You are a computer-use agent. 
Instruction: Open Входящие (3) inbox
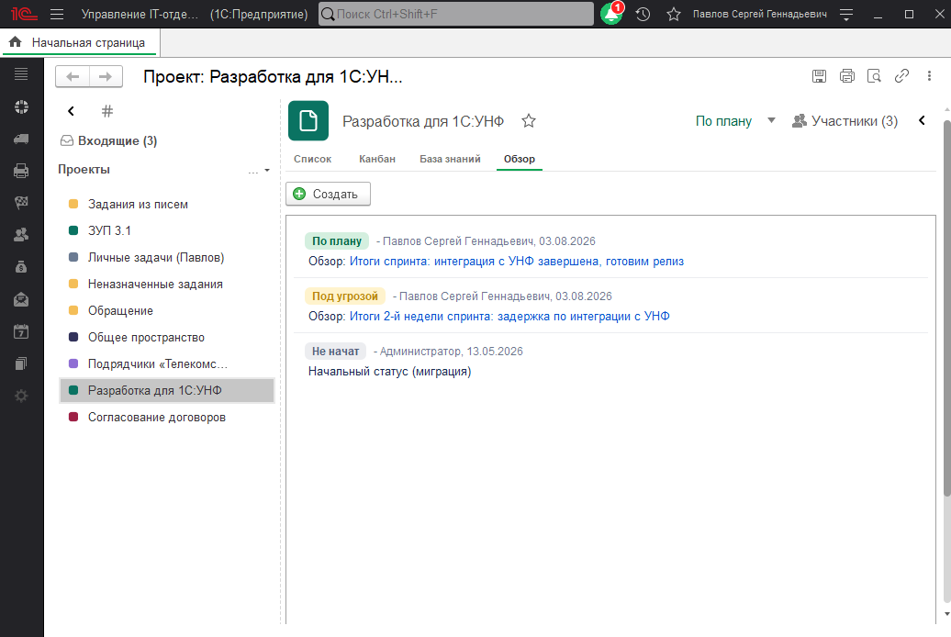click(108, 140)
